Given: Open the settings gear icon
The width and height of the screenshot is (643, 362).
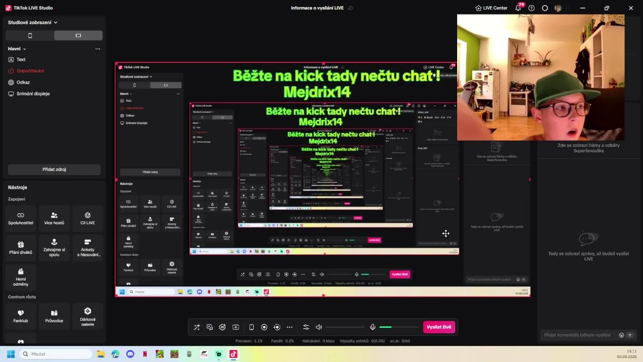Looking at the screenshot, I should [x=545, y=8].
